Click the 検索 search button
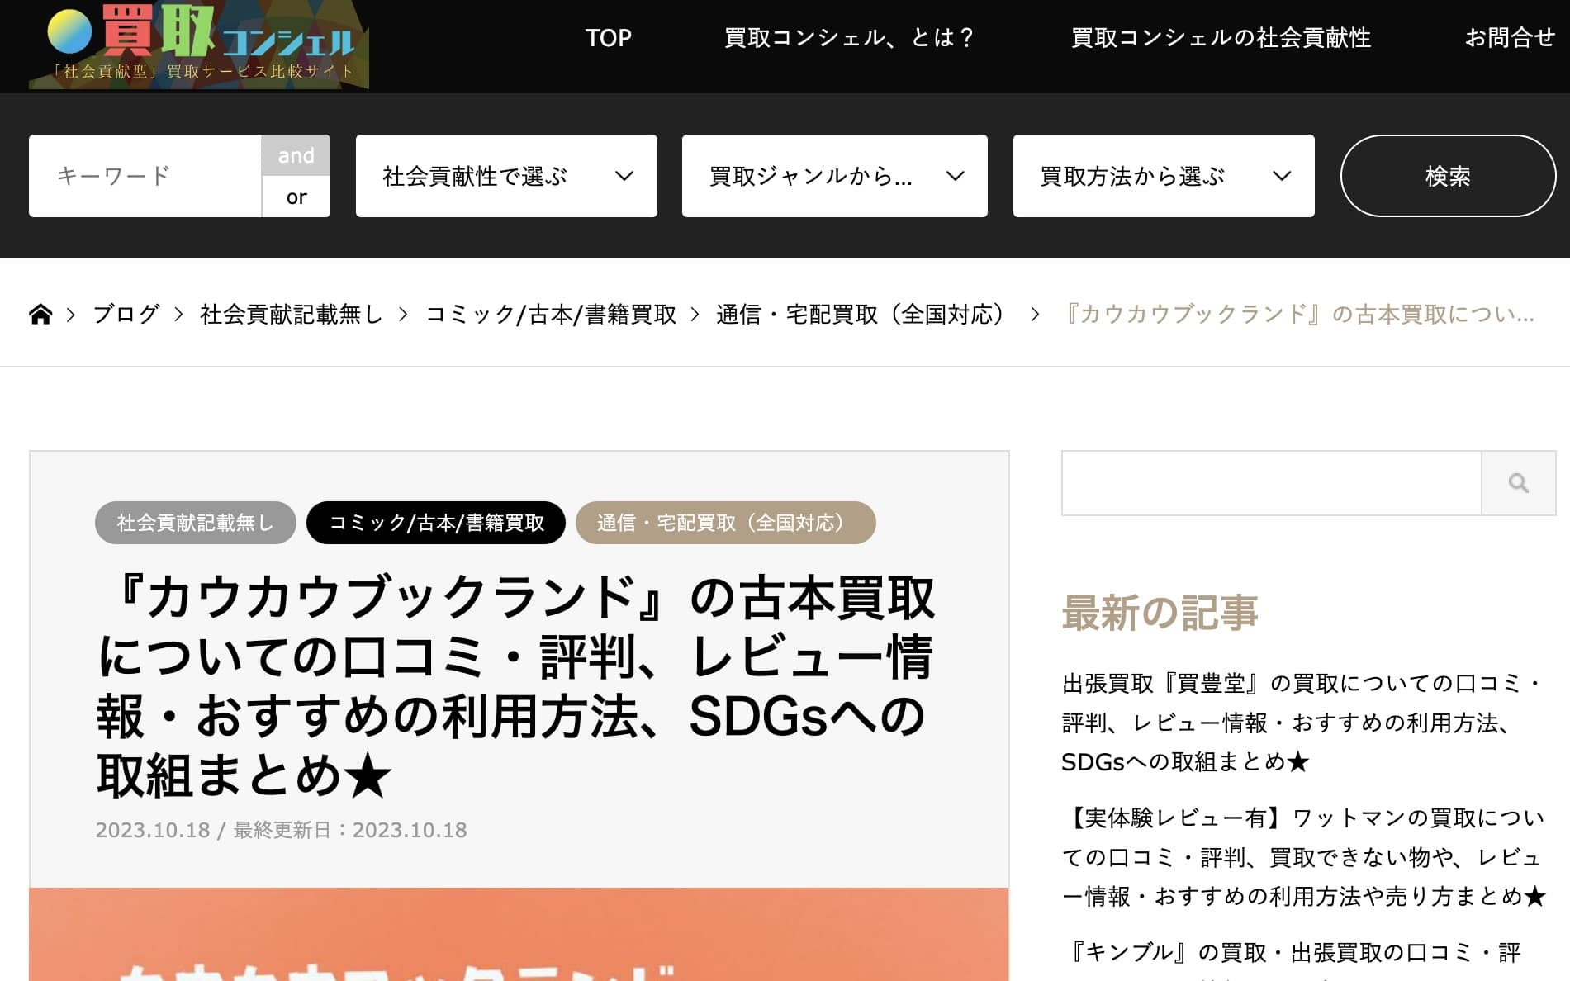 (1448, 176)
